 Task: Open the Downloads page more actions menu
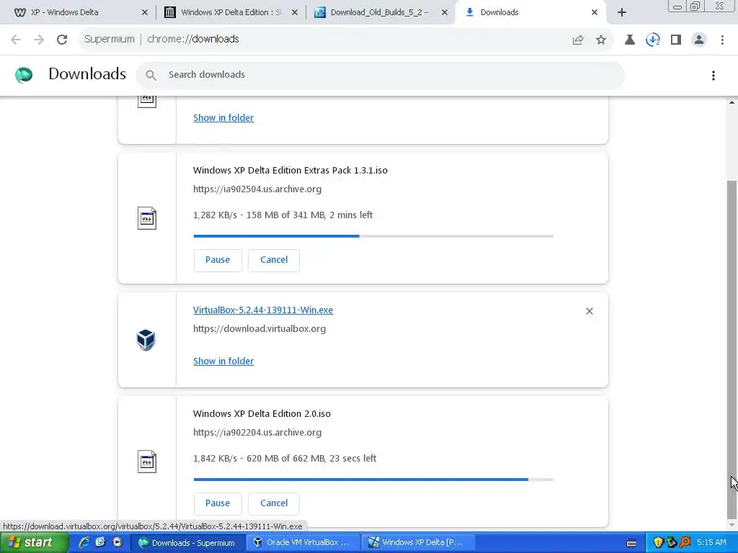click(x=713, y=75)
